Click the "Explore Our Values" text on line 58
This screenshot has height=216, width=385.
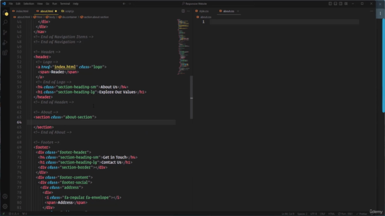tap(117, 92)
